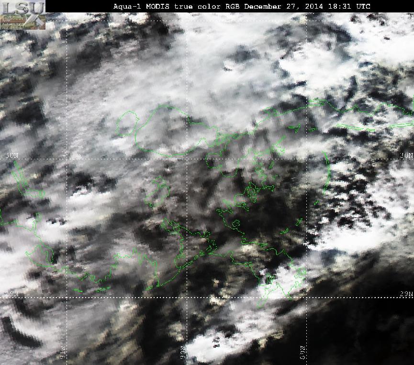Click the 18:31 UTC timestamp in the header
The image size is (414, 365).
pos(349,6)
